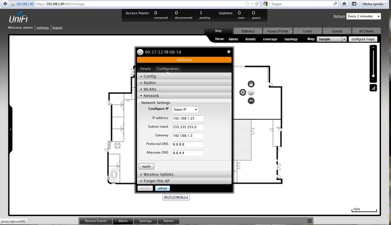Open Recent Events bottom tab
The width and height of the screenshot is (391, 225).
96,221
